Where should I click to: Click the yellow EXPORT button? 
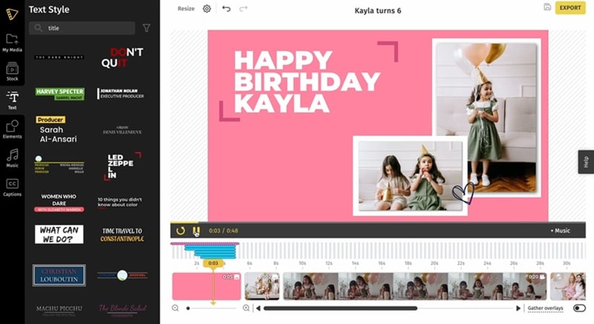(x=570, y=7)
